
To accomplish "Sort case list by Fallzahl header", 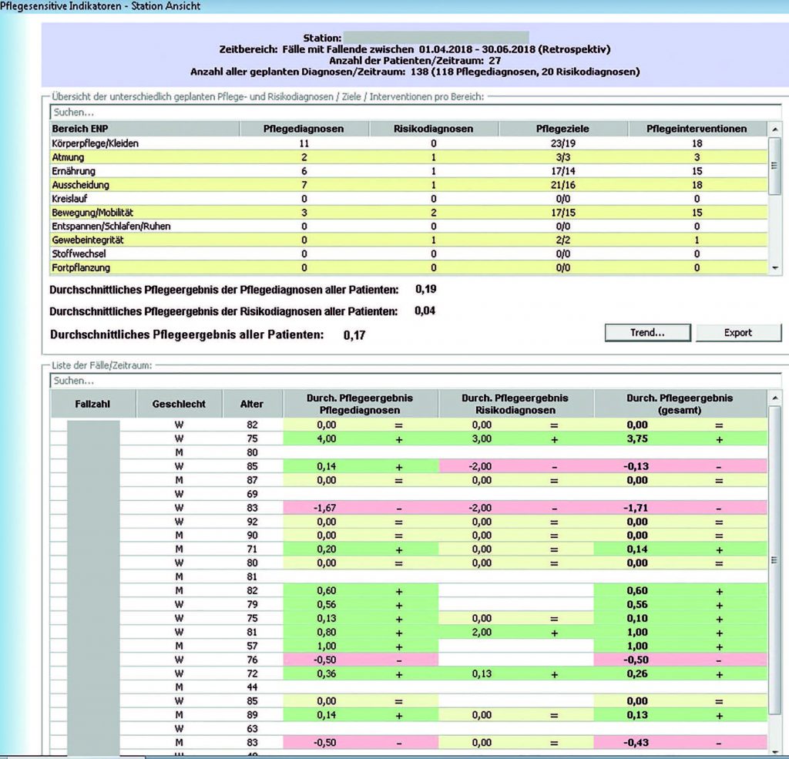I will pyautogui.click(x=92, y=404).
